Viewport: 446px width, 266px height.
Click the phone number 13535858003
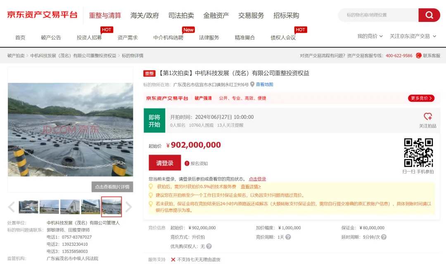75,251
